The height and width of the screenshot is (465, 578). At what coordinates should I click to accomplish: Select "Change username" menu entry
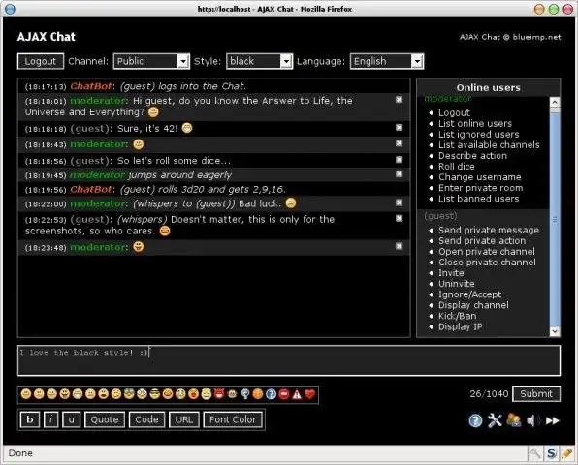(x=480, y=176)
